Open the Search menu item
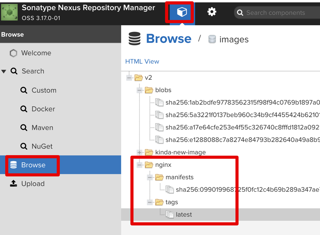Image resolution: width=320 pixels, height=235 pixels. (x=33, y=71)
